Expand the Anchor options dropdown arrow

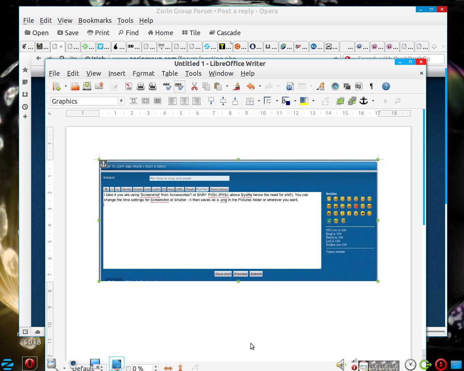[373, 101]
